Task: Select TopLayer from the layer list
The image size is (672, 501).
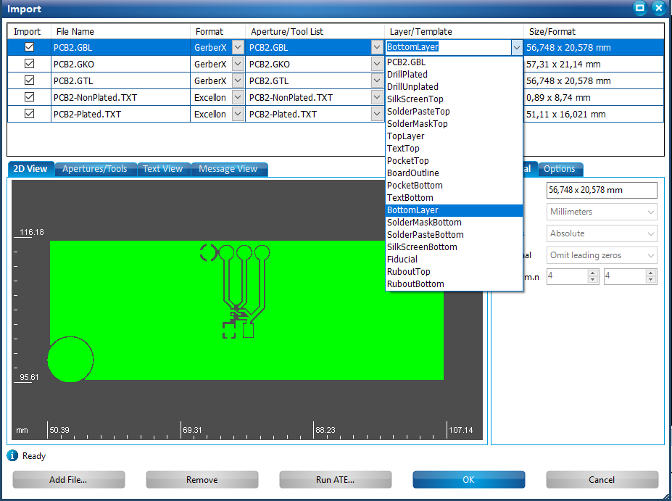Action: pos(406,136)
